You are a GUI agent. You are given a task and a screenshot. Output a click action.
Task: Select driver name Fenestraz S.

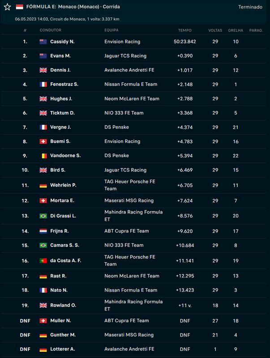point(64,84)
